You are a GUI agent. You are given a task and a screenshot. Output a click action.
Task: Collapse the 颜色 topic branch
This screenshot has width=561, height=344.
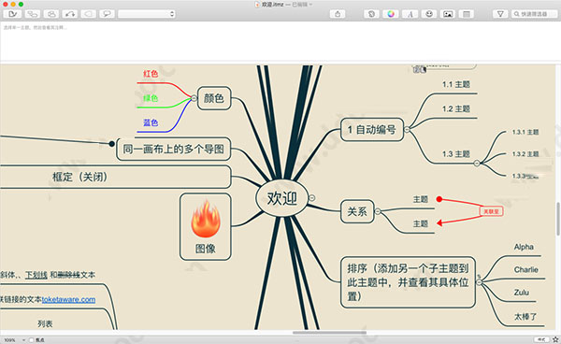(x=194, y=98)
